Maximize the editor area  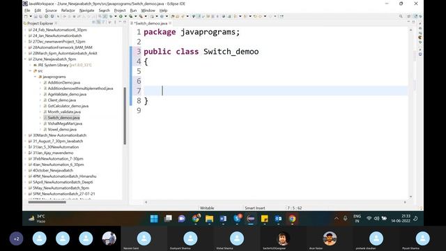coord(413,22)
